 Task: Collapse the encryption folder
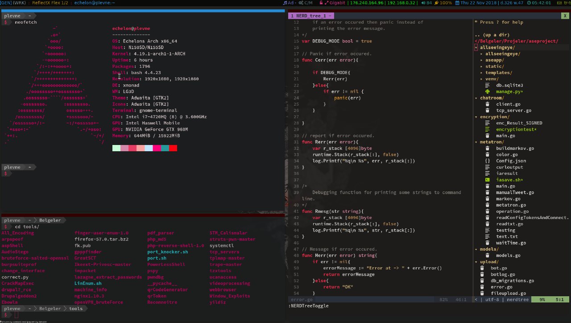(476, 117)
